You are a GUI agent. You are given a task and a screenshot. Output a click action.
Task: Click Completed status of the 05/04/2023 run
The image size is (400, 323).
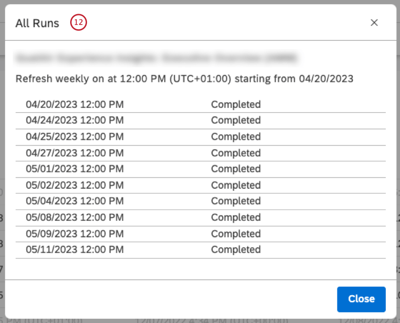coord(236,201)
